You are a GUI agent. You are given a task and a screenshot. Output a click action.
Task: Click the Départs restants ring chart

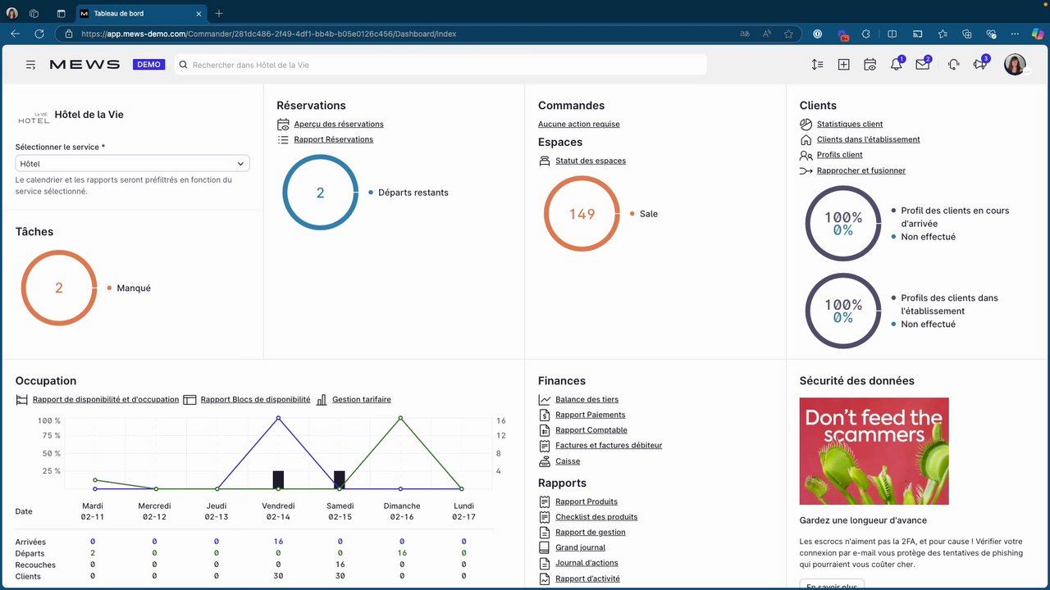point(321,193)
